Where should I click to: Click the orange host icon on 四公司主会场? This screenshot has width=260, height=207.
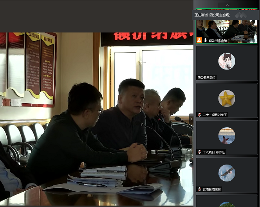pyautogui.click(x=199, y=40)
